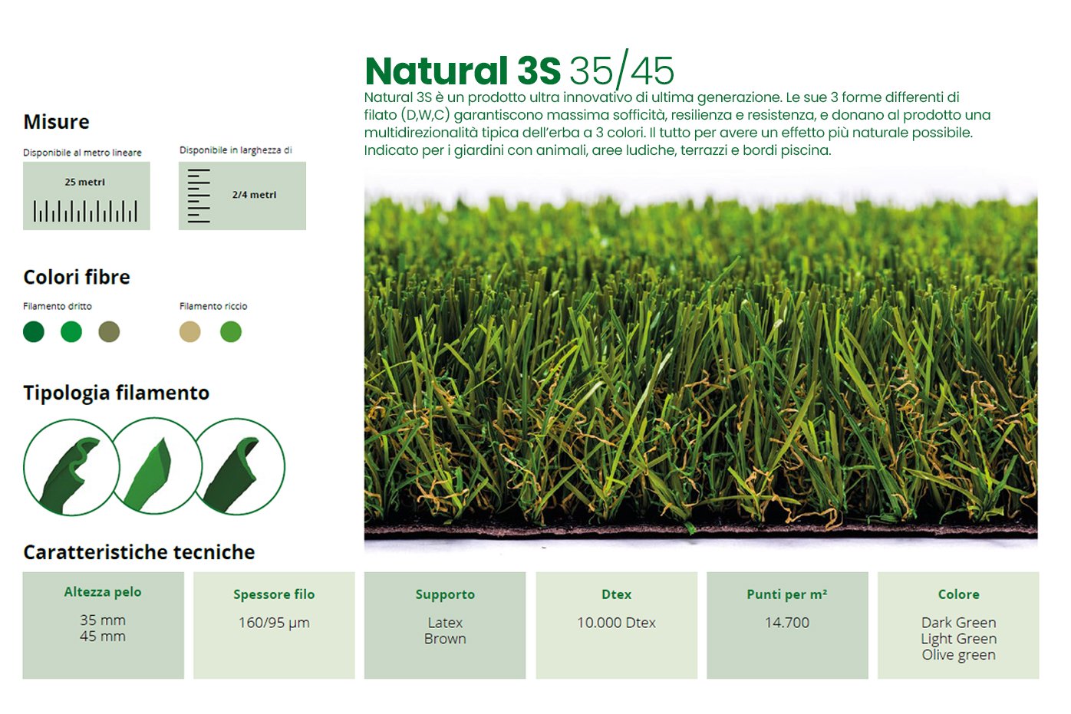Select the Altezza pelo specification card

click(x=103, y=625)
